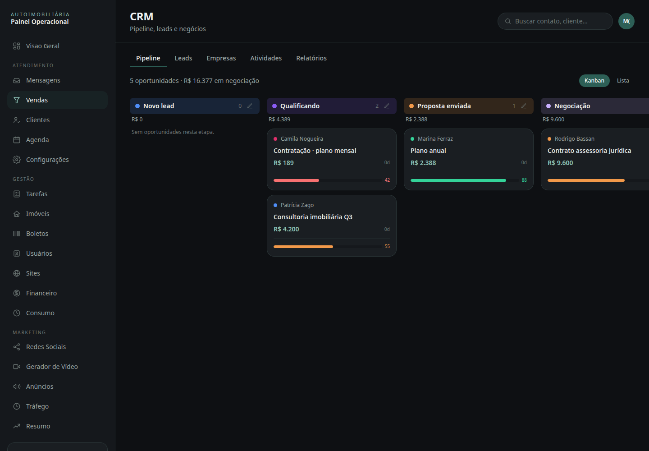649x451 pixels.
Task: Click the Configurações gear icon
Action: (x=17, y=160)
